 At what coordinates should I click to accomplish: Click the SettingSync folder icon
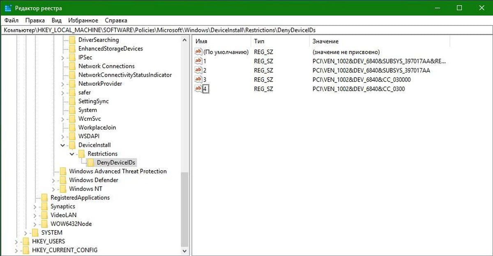pyautogui.click(x=72, y=101)
